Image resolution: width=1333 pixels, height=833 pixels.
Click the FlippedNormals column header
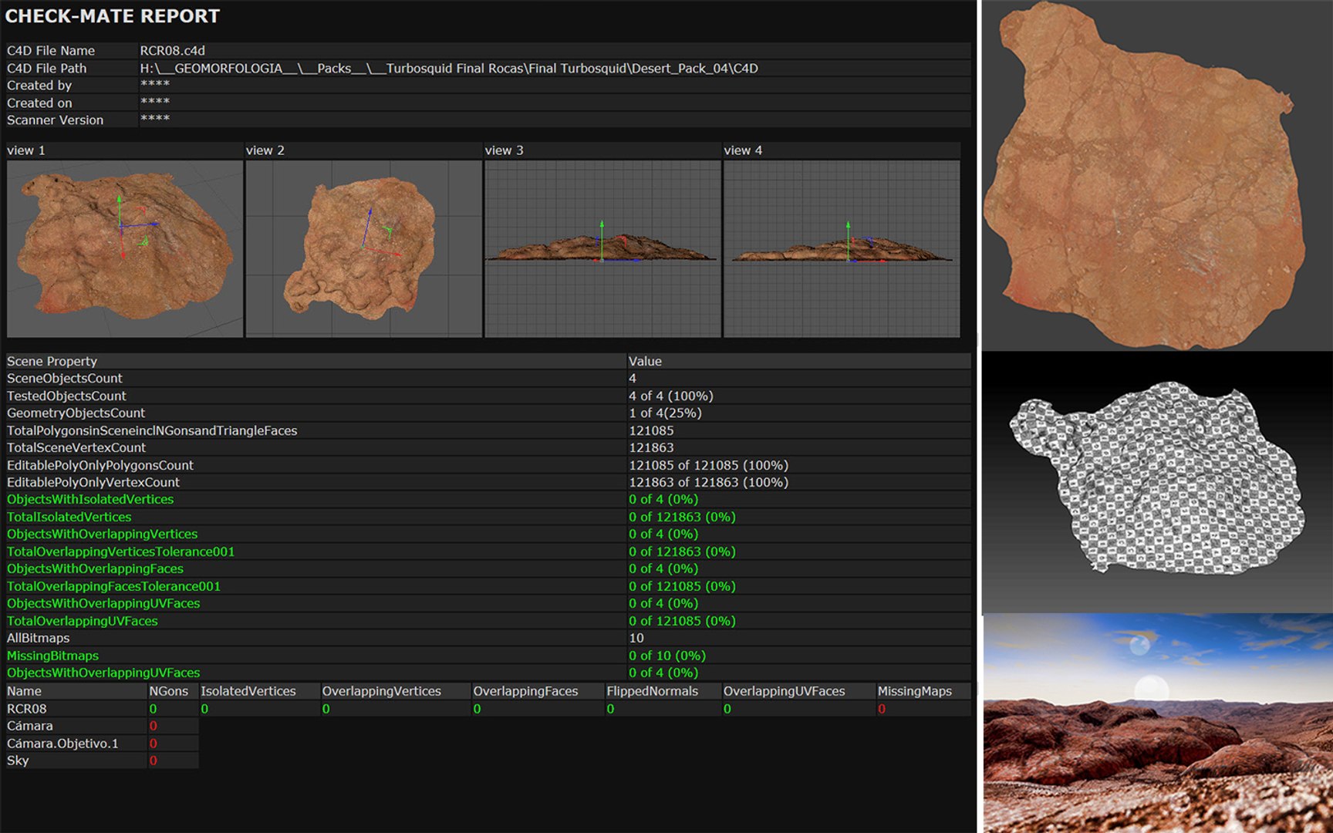tap(653, 691)
